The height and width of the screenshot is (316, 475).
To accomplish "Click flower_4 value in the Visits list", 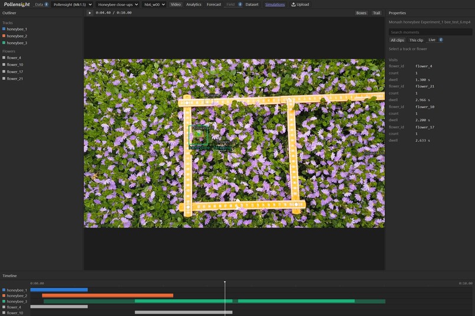I will tap(424, 66).
